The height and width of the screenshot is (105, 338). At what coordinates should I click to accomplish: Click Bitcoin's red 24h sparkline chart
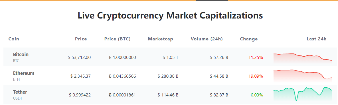[302, 58]
